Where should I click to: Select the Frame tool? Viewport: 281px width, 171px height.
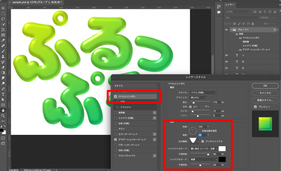click(x=3, y=35)
